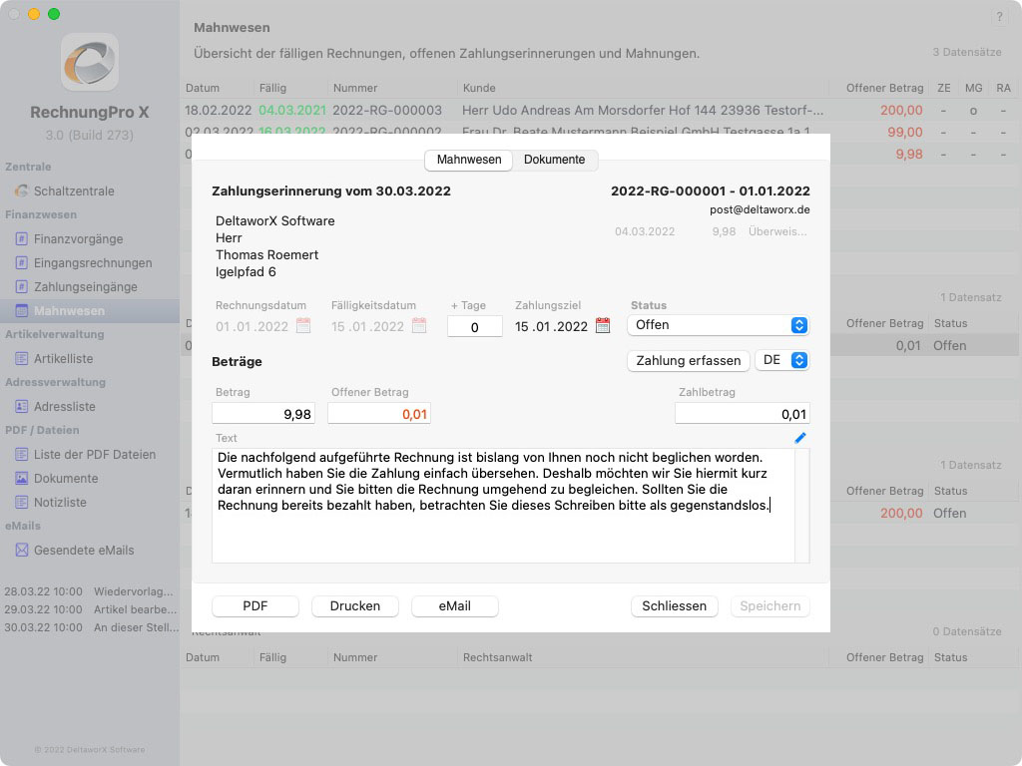Click the Gesendete eMails envelope entry

(x=83, y=550)
